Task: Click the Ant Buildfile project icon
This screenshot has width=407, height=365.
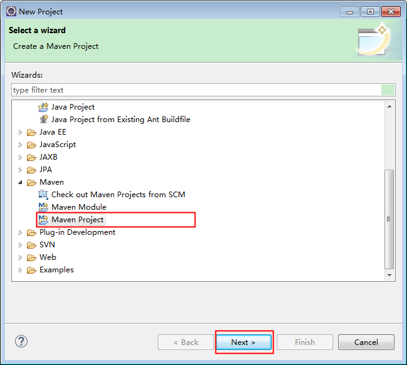Action: [43, 120]
